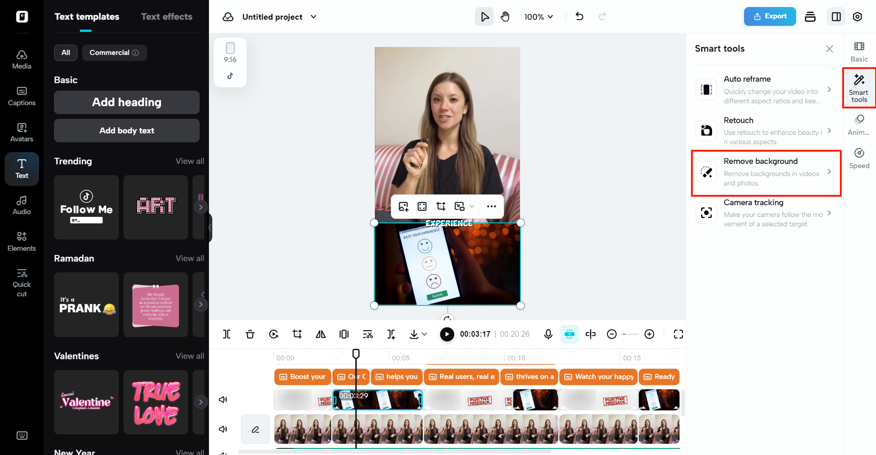The image size is (876, 455).
Task: Mirror the selected clip horizontally
Action: (320, 334)
